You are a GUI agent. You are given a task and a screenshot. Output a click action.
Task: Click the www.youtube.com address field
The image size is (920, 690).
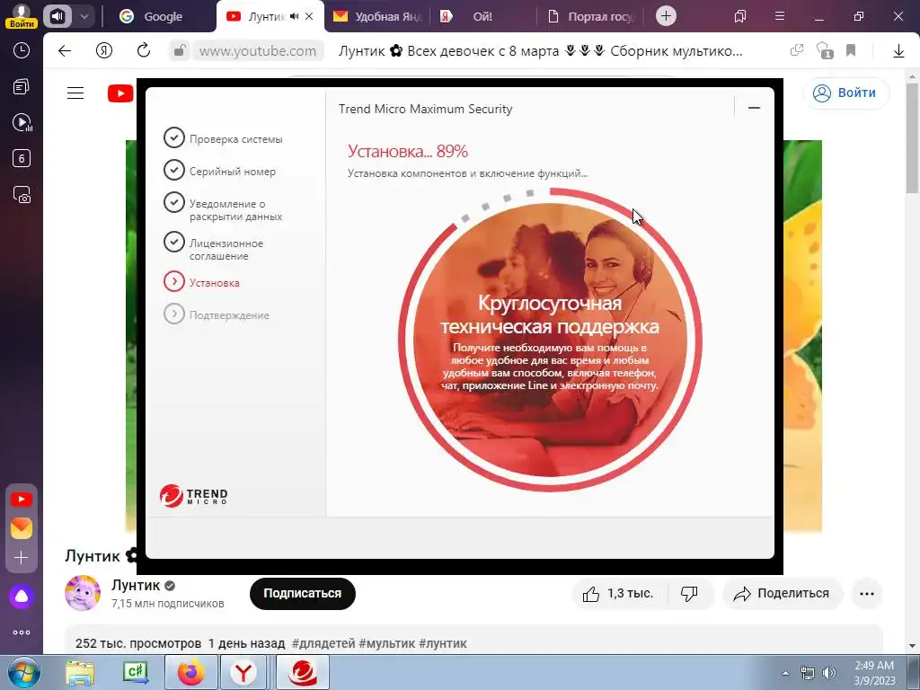(258, 51)
